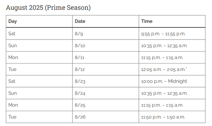Select the Date column header

[x=106, y=21]
